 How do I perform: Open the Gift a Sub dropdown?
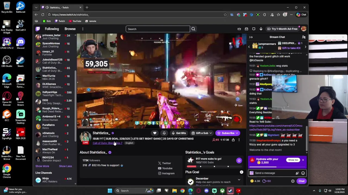coord(201,133)
